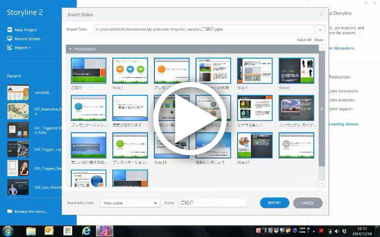Show hidden system tray icons arrow
Viewport: 380px width, 237px height.
314,231
